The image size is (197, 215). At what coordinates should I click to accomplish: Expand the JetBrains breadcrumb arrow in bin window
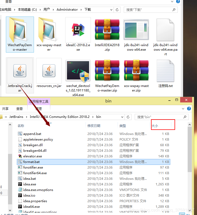tap(27, 117)
